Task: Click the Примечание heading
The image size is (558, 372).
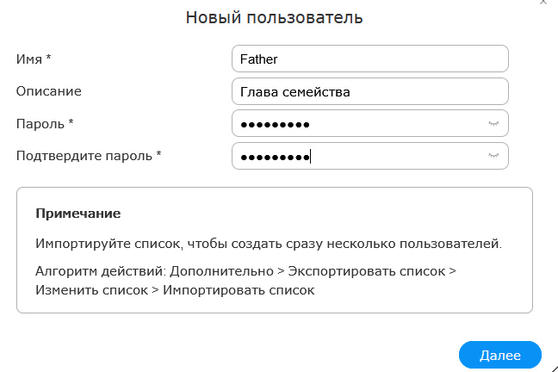Action: pyautogui.click(x=78, y=214)
